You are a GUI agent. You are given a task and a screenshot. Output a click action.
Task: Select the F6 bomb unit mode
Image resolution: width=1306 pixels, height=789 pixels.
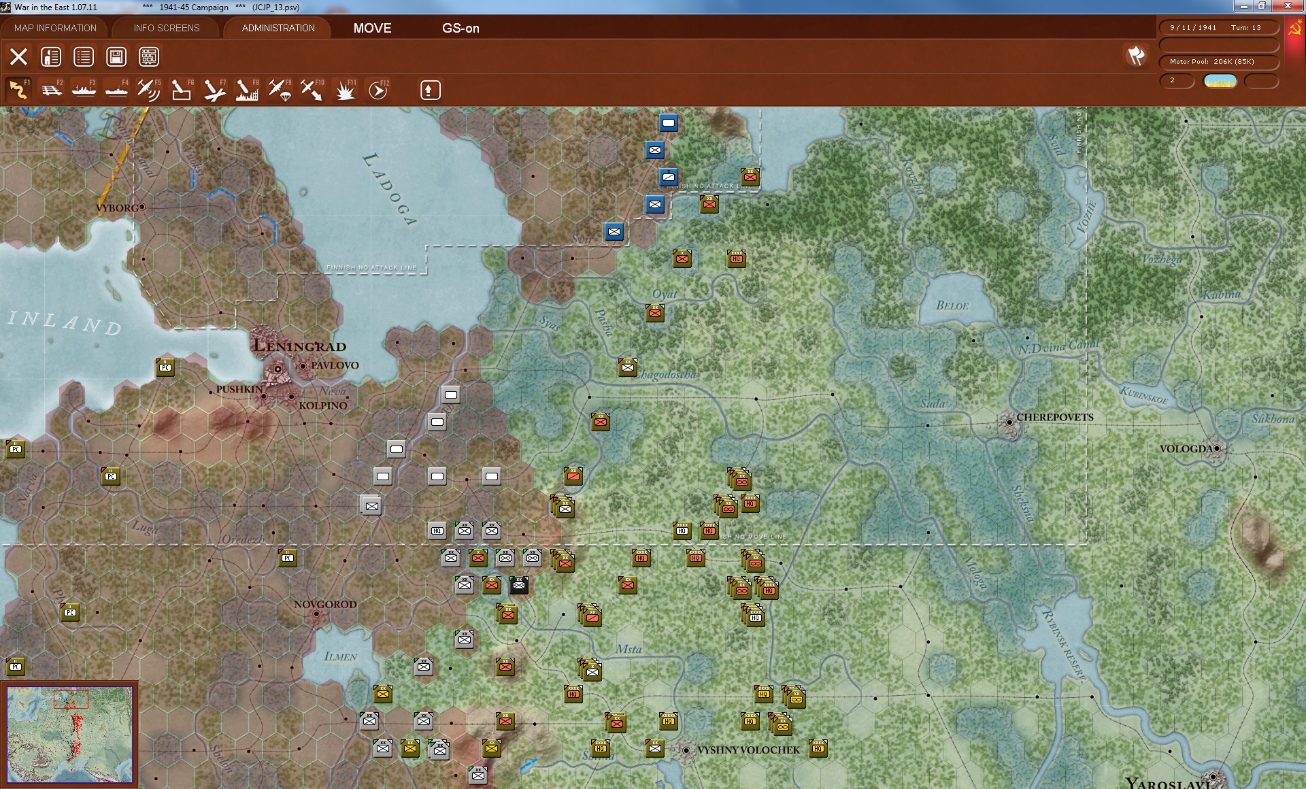coord(182,90)
